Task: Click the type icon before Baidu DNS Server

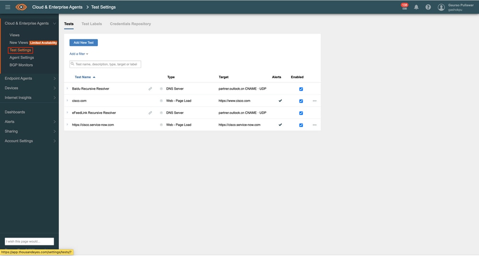Action: [x=161, y=89]
